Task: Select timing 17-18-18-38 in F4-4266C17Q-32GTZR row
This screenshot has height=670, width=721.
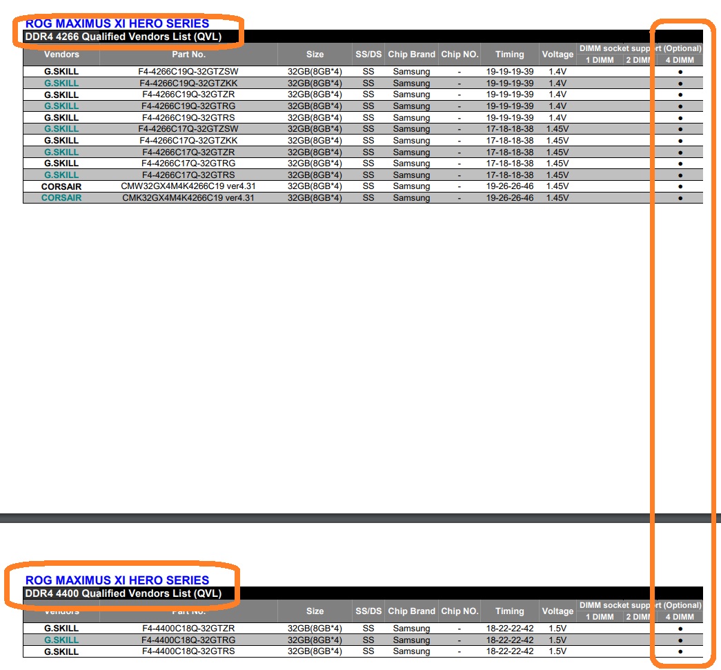Action: [510, 152]
